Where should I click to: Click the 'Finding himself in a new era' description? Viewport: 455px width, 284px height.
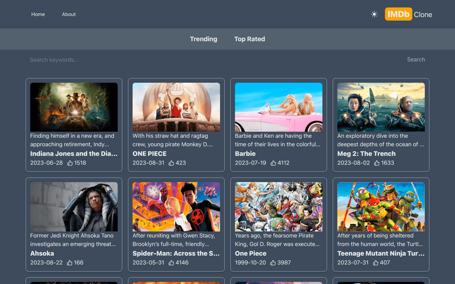click(x=74, y=140)
